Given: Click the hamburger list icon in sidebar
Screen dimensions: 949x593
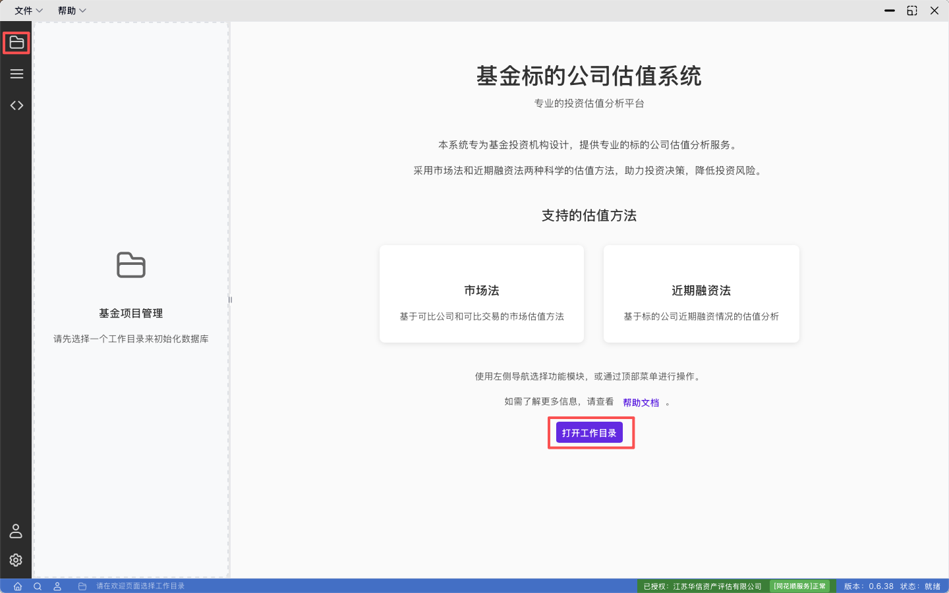Looking at the screenshot, I should point(16,74).
